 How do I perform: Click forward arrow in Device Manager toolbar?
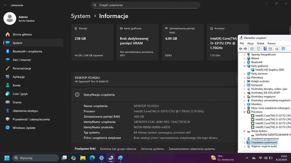tap(245, 49)
